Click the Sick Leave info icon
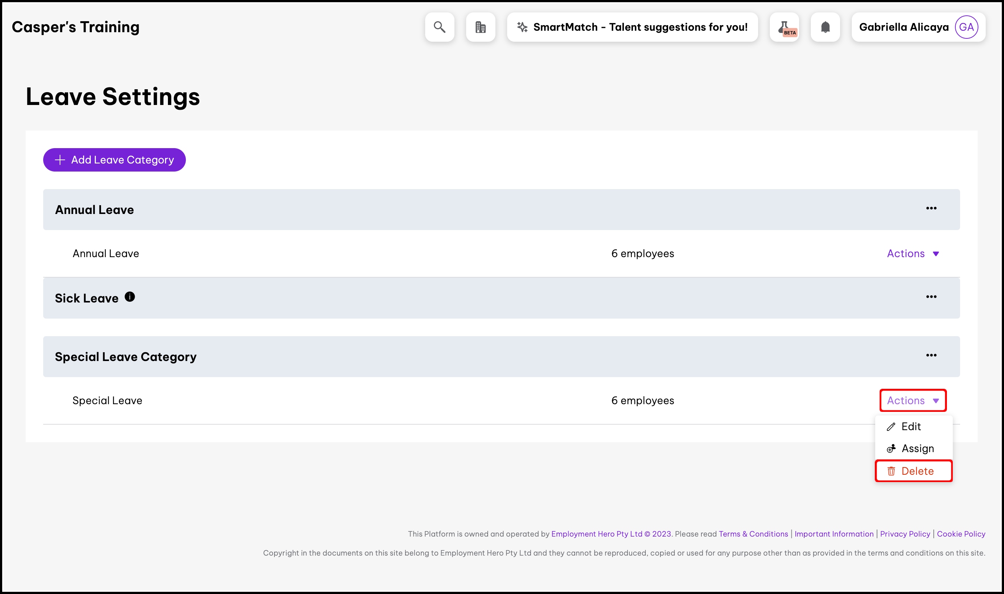 130,297
